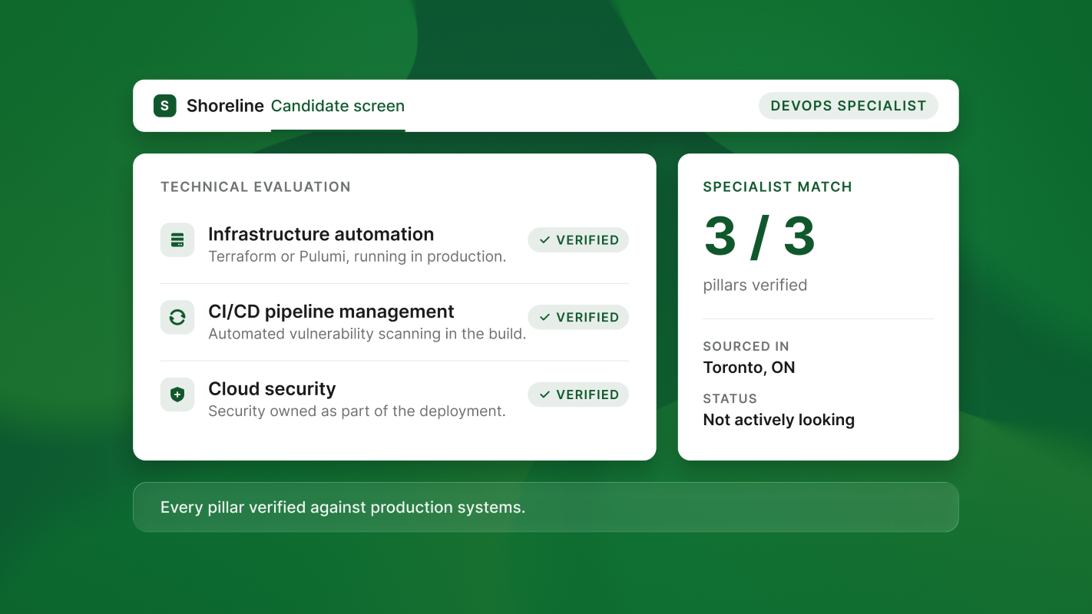Image resolution: width=1092 pixels, height=614 pixels.
Task: Select the Shoreline brand name
Action: 225,106
